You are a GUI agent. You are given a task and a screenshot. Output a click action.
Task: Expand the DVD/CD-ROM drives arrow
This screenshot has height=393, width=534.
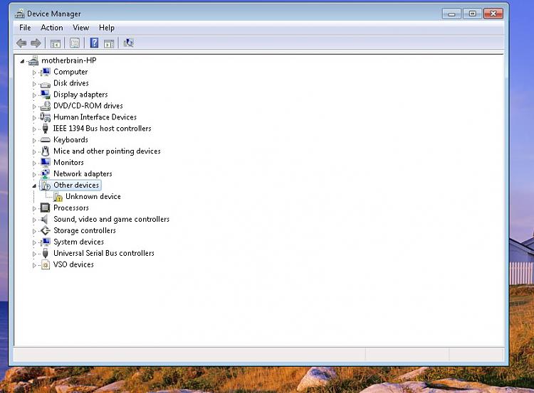pos(34,107)
